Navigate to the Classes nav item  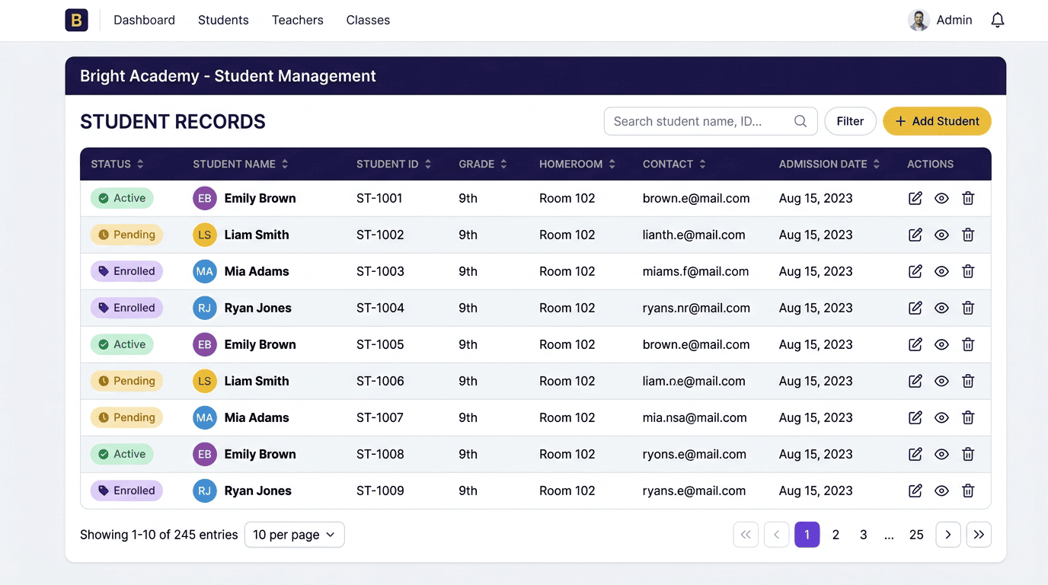(x=368, y=20)
